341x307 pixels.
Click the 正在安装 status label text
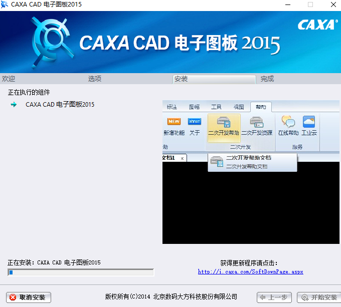[54, 262]
